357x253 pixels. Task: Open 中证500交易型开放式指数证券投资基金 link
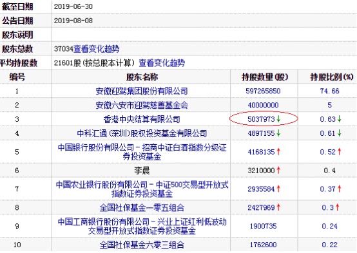(142, 189)
